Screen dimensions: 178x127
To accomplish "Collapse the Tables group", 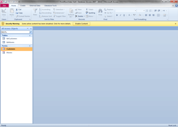I will (x=30, y=36).
